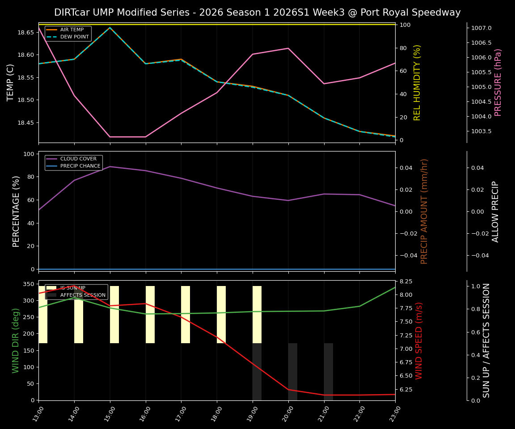Expand the middle panel legend box
This screenshot has width=515, height=429.
click(x=74, y=162)
